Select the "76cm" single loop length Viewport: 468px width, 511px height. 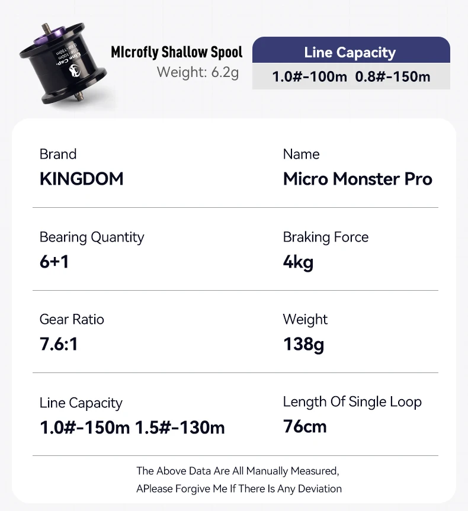pos(304,426)
